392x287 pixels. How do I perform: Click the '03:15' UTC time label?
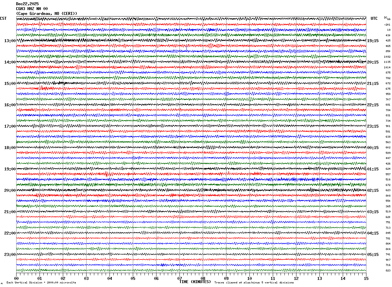[x=373, y=212]
